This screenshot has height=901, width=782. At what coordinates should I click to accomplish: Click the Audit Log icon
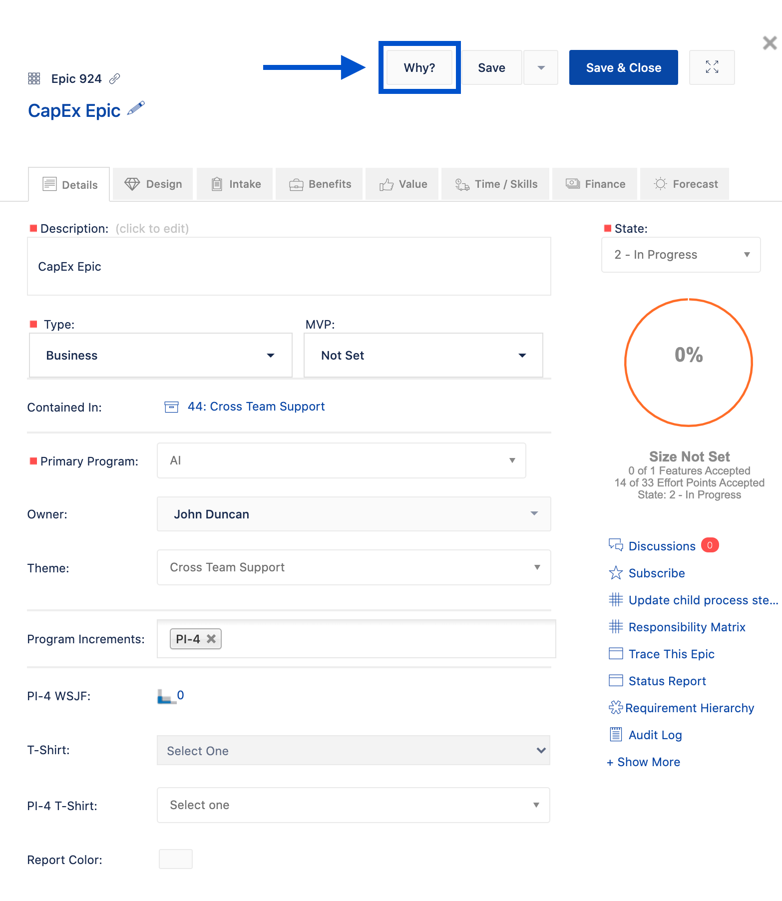tap(616, 735)
